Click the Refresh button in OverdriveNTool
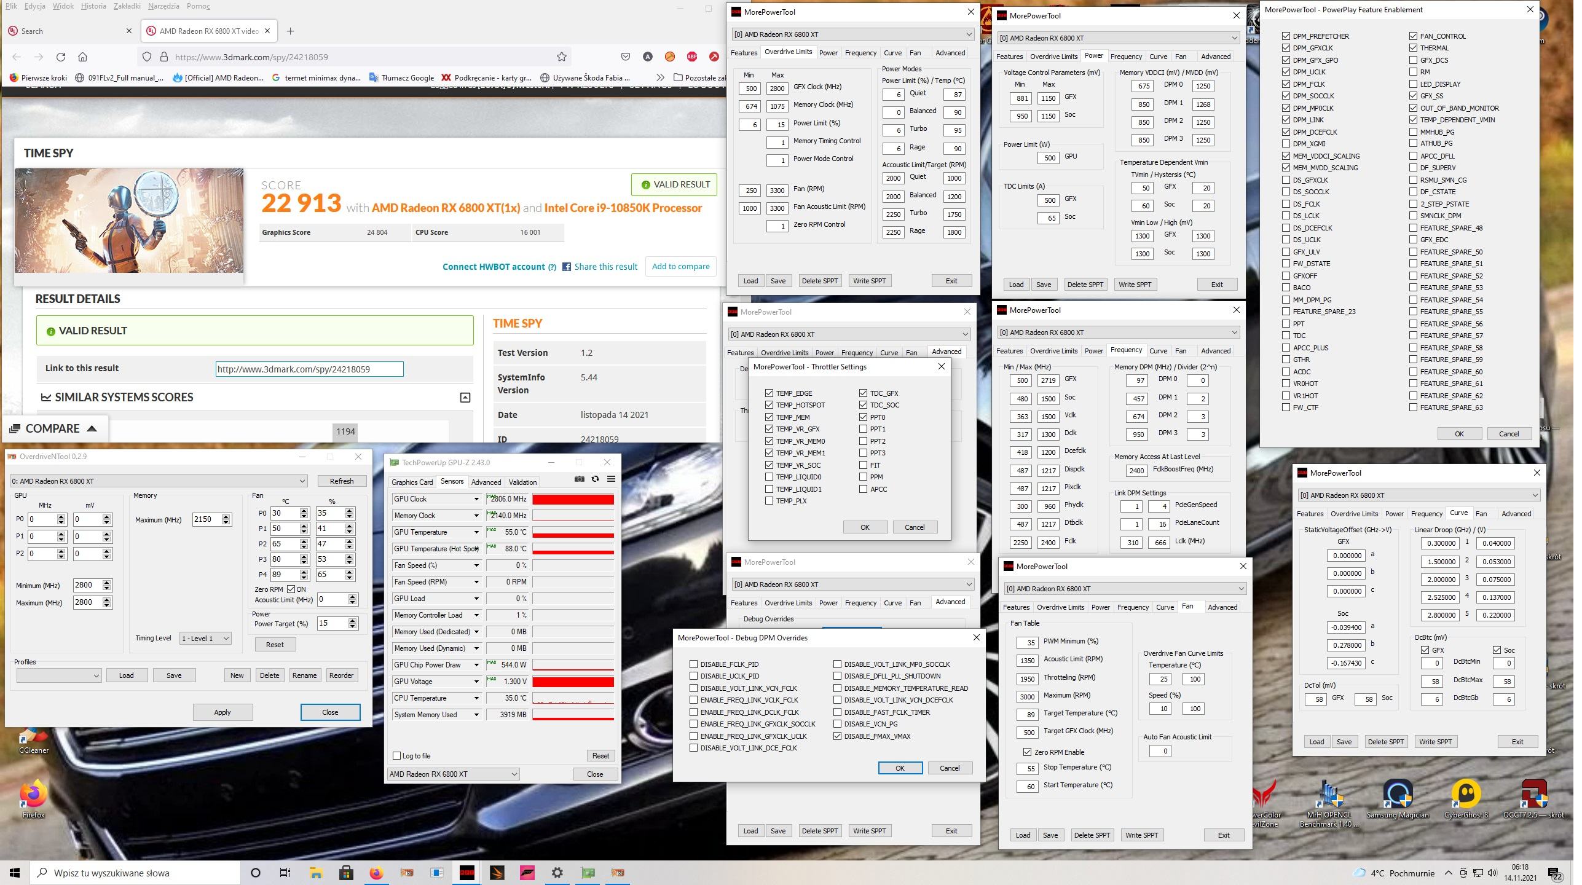The height and width of the screenshot is (885, 1582). click(x=342, y=481)
